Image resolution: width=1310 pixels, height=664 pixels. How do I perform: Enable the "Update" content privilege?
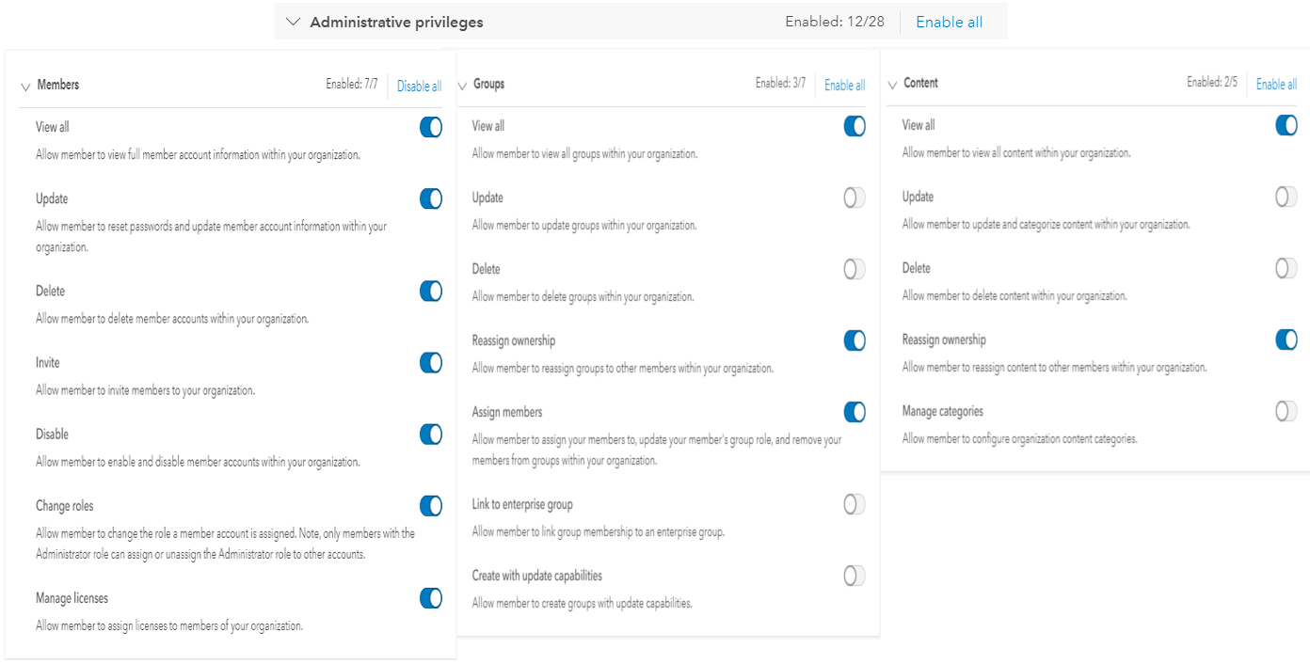(1286, 197)
